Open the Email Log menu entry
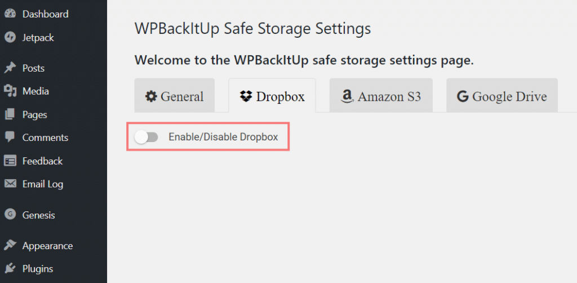The height and width of the screenshot is (283, 577). [43, 184]
